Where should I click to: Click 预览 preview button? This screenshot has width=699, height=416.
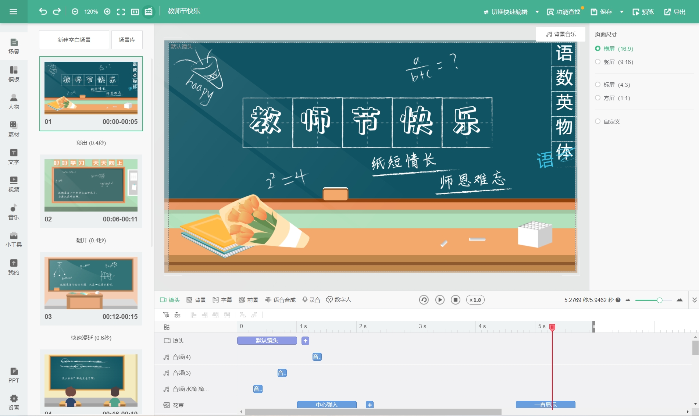pos(643,12)
